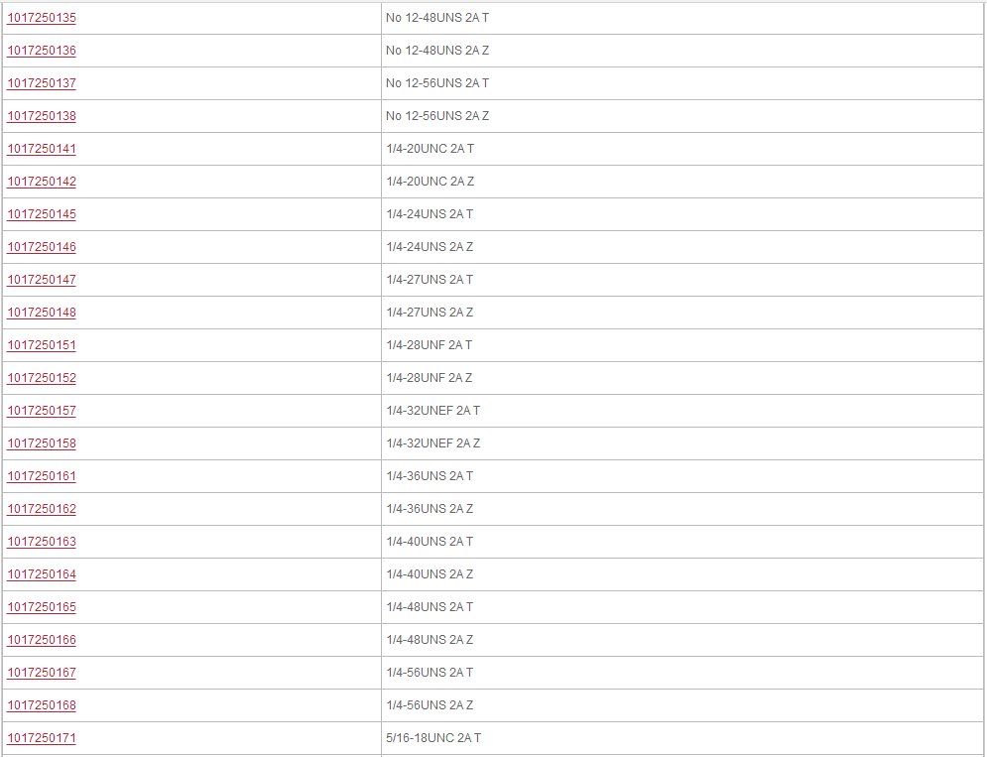Open part number link 1017250136
Image resolution: width=987 pixels, height=757 pixels.
pos(42,51)
